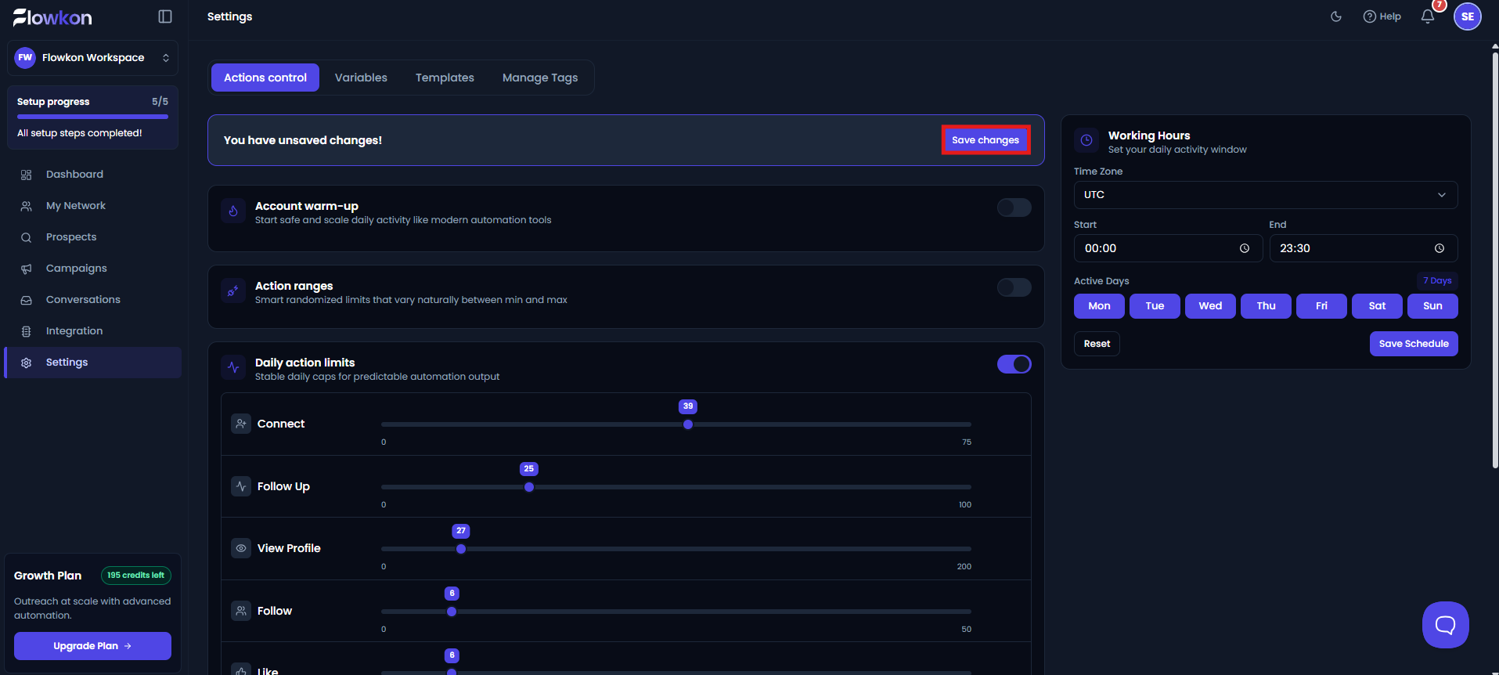The image size is (1499, 675).
Task: Click the End time clock icon
Action: [1440, 248]
